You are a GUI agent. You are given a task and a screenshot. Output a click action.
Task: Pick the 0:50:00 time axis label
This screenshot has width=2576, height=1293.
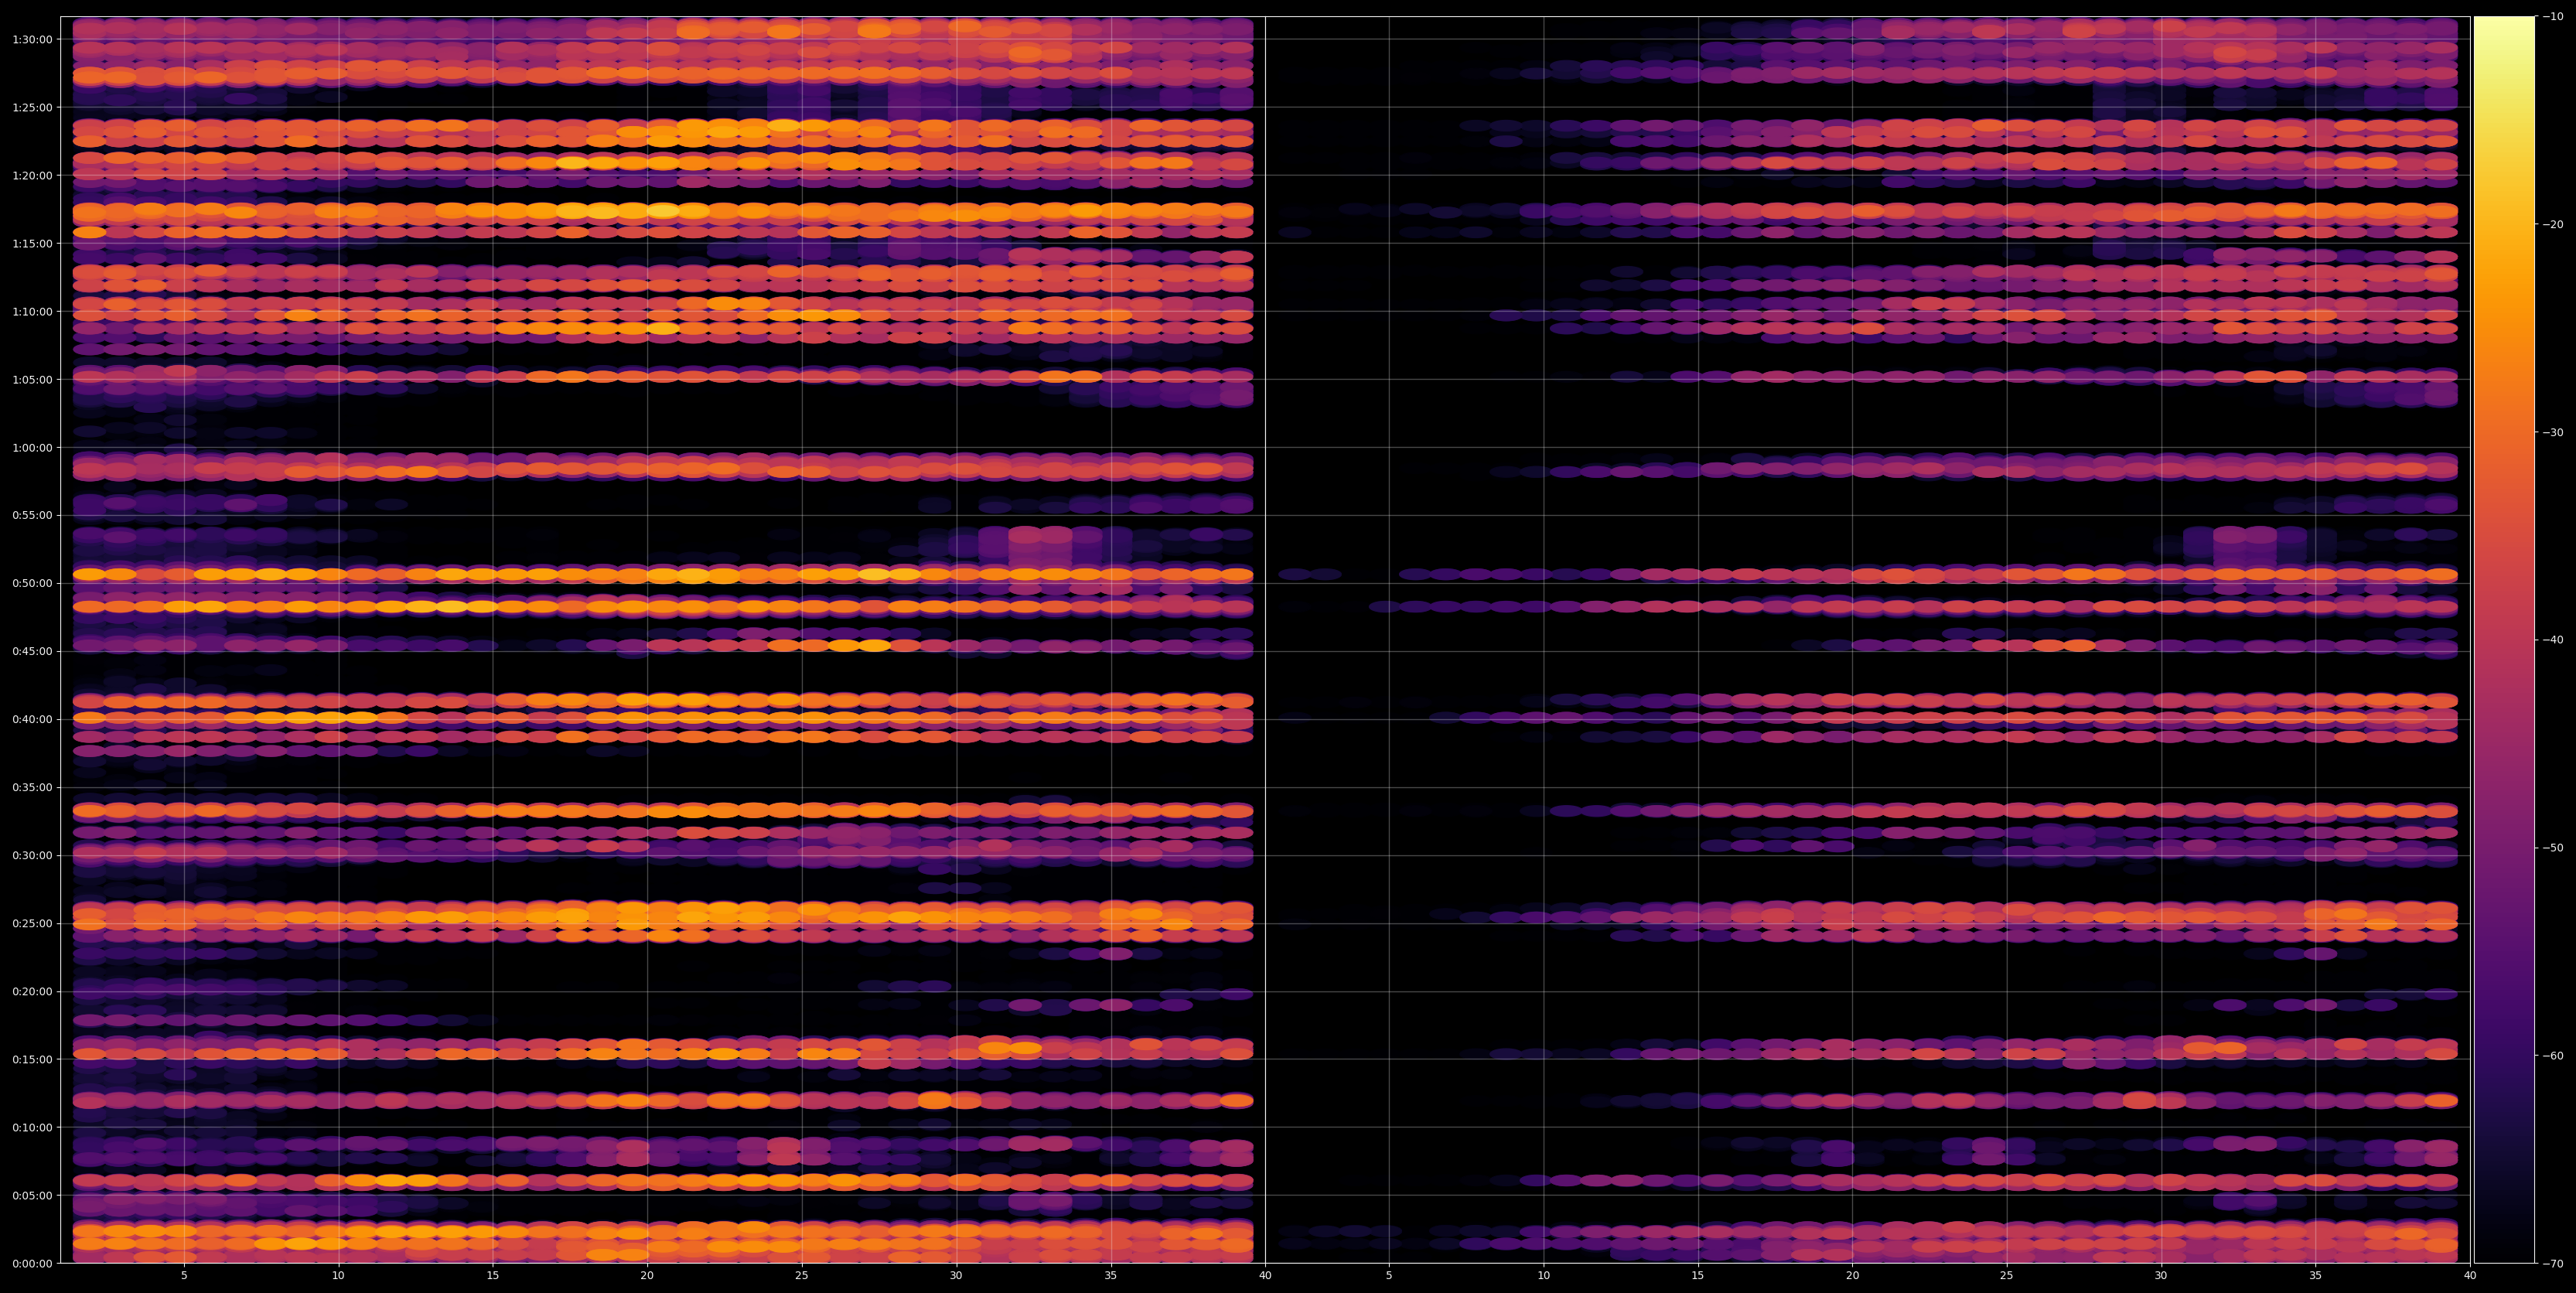pyautogui.click(x=32, y=583)
